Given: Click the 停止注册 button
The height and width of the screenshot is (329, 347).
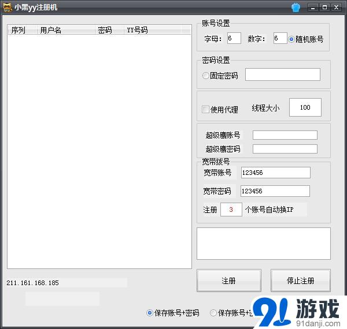Looking at the screenshot, I should coord(301,281).
